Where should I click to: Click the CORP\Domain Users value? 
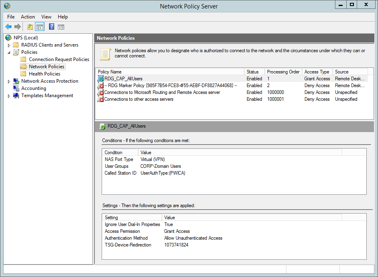[x=161, y=166]
